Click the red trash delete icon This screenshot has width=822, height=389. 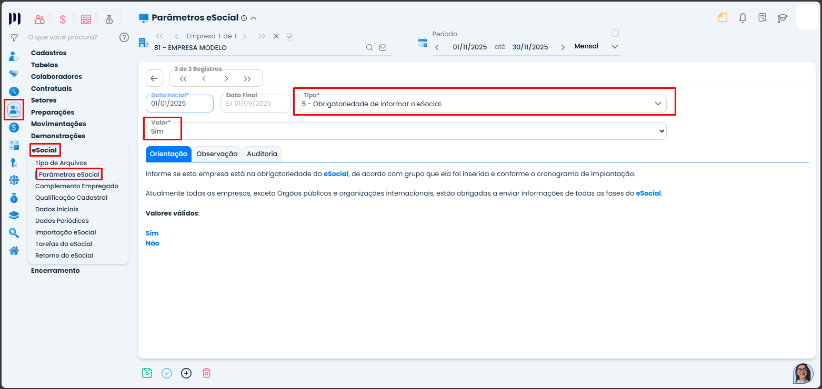tap(206, 373)
